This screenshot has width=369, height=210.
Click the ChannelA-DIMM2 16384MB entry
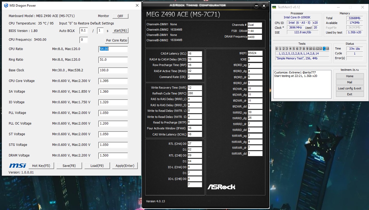pos(164,30)
